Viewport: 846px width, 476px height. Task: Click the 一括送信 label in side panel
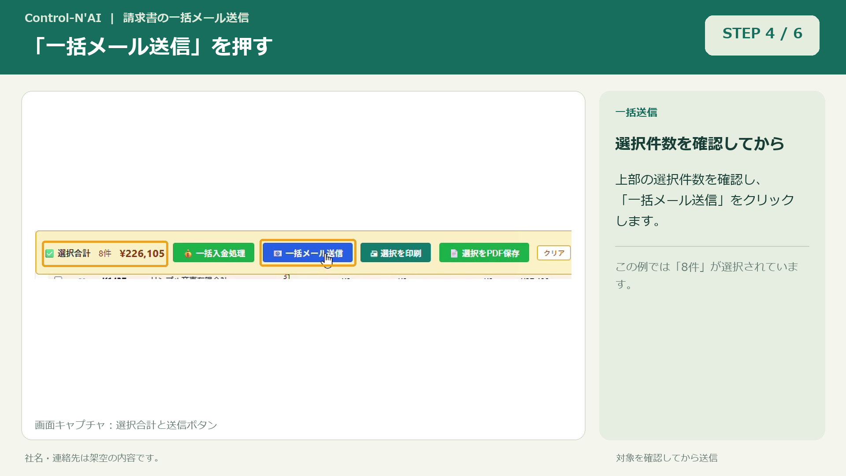(636, 112)
